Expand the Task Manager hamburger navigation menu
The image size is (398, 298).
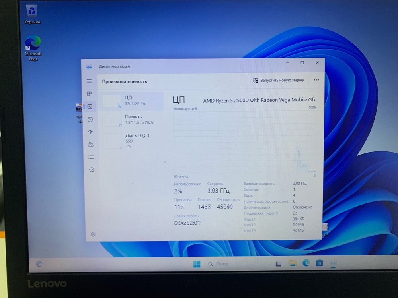pos(89,81)
